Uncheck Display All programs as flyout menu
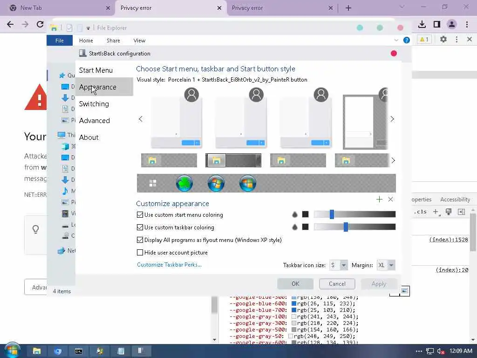This screenshot has height=358, width=477. pyautogui.click(x=140, y=240)
